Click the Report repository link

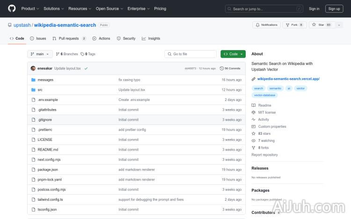264,155
